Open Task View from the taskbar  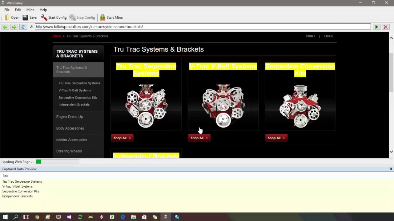click(x=26, y=217)
